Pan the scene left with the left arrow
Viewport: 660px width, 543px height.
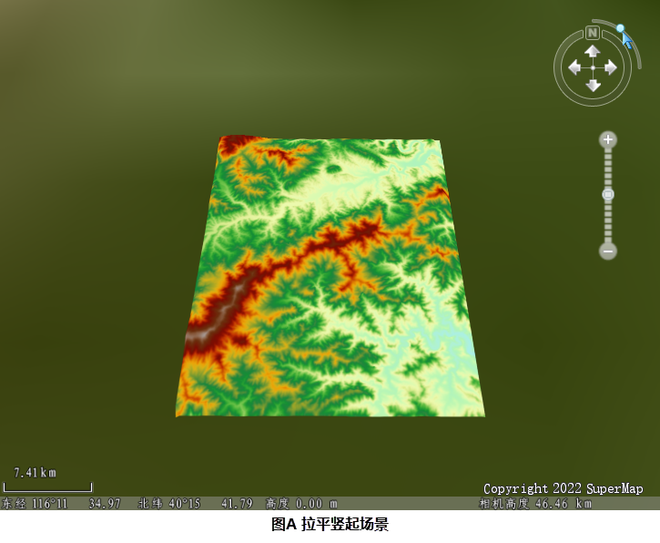(x=575, y=67)
